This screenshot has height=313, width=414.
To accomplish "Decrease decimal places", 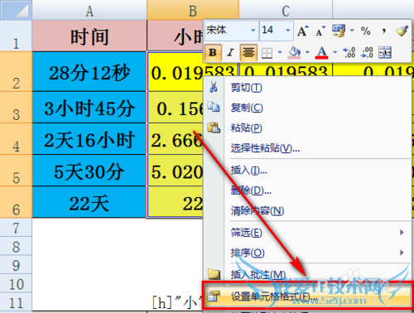I will click(x=367, y=52).
